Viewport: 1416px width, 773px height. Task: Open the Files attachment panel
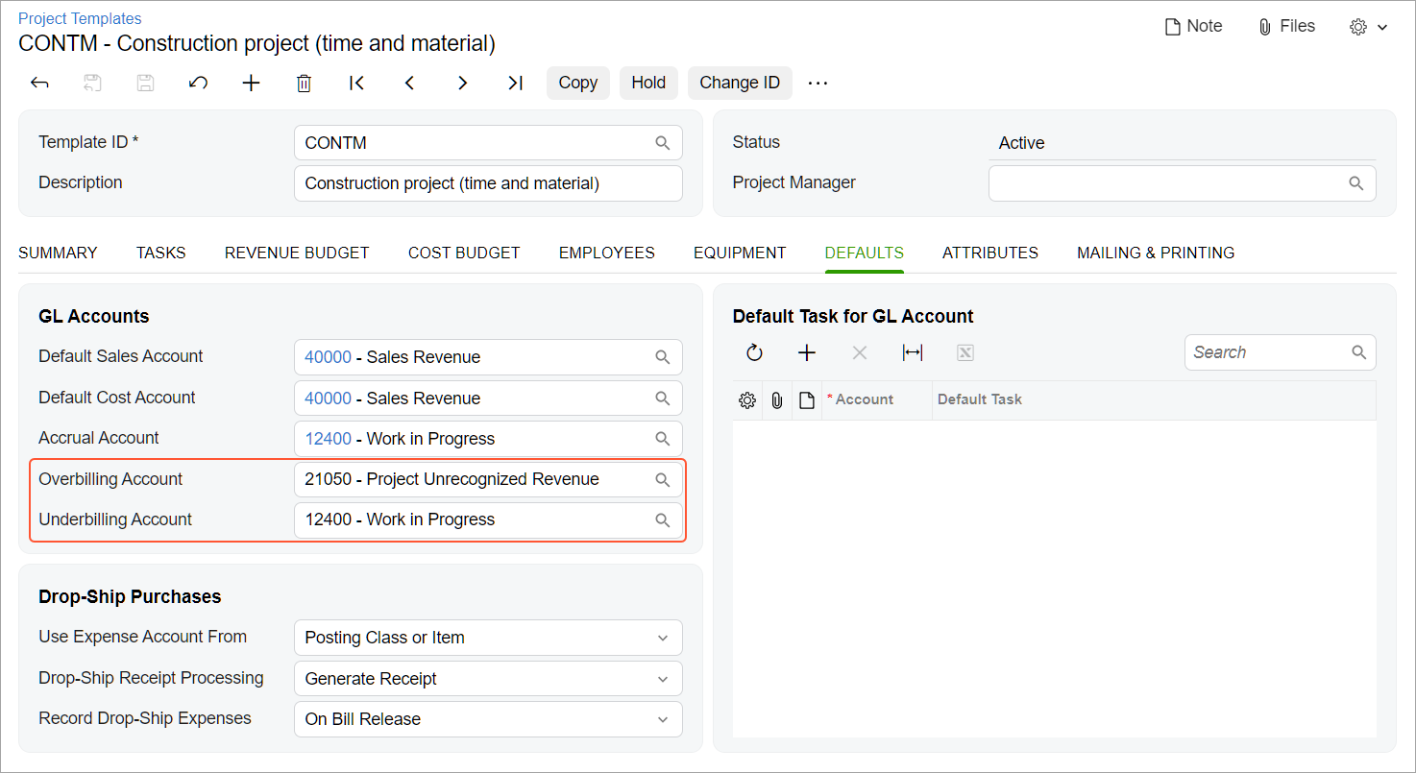tap(1286, 26)
